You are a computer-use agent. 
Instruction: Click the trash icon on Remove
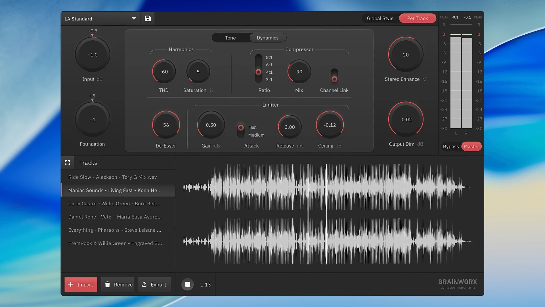pos(107,285)
